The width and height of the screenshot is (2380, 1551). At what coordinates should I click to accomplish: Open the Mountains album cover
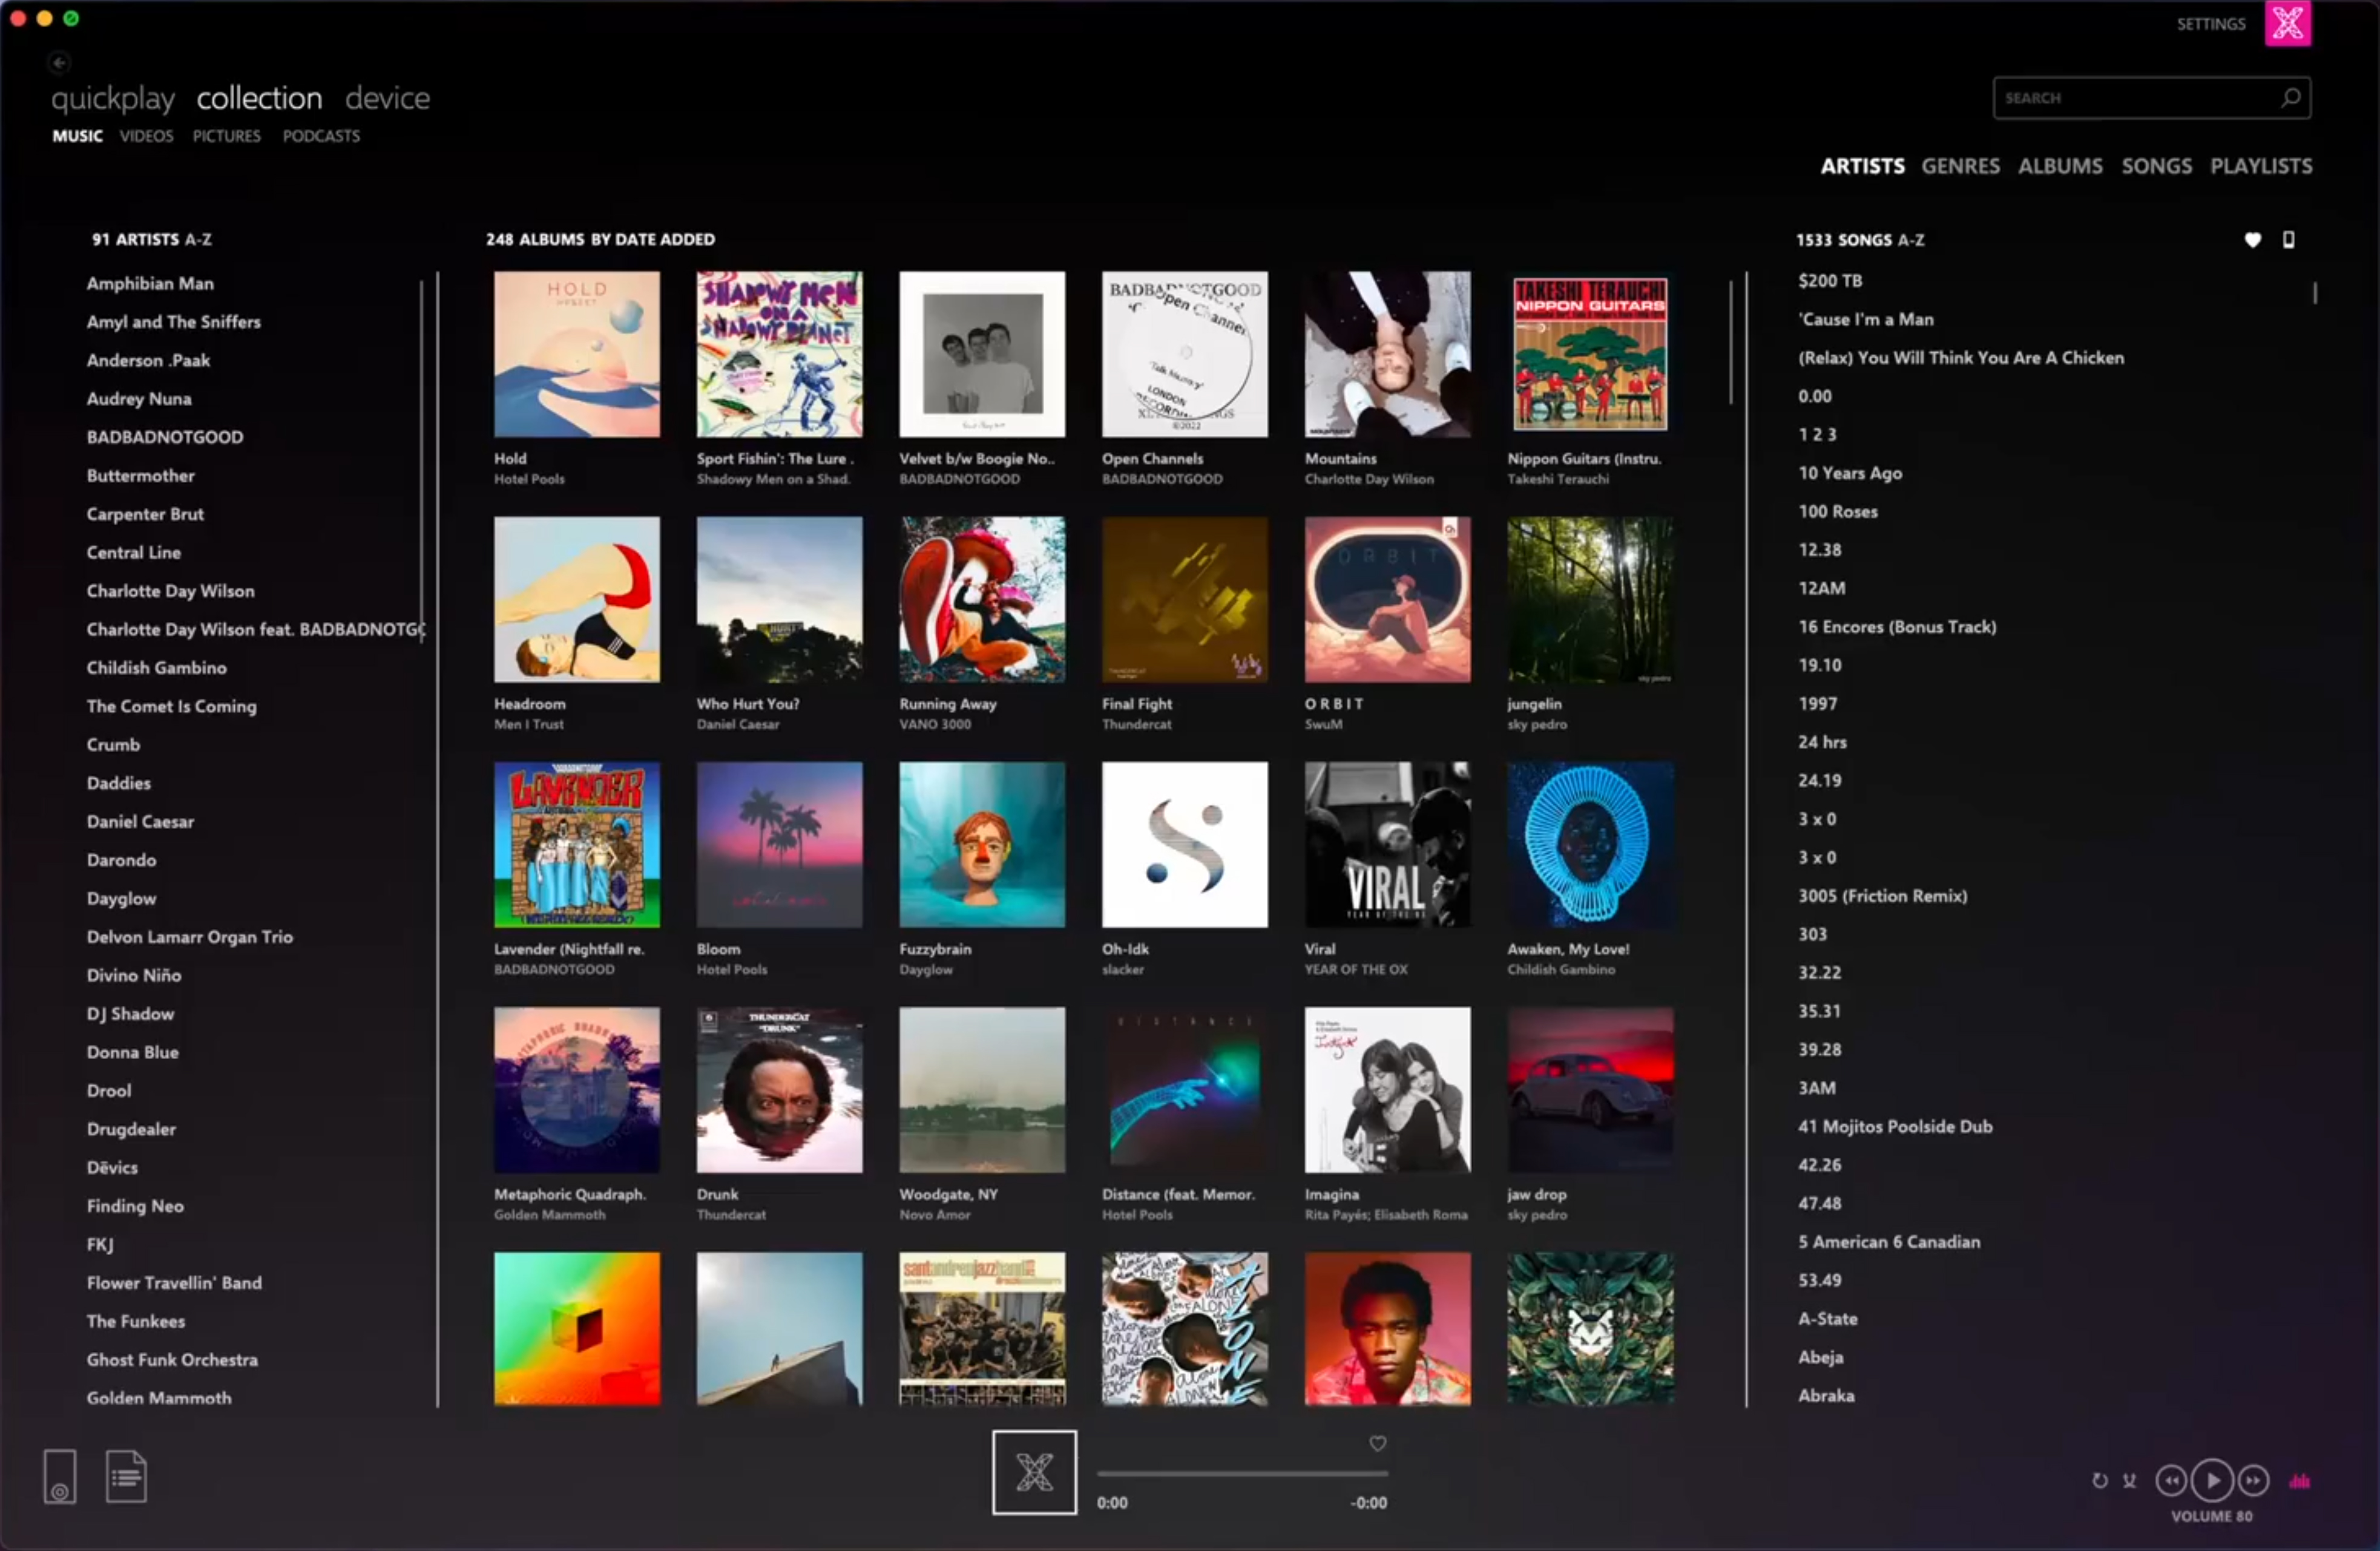point(1387,354)
